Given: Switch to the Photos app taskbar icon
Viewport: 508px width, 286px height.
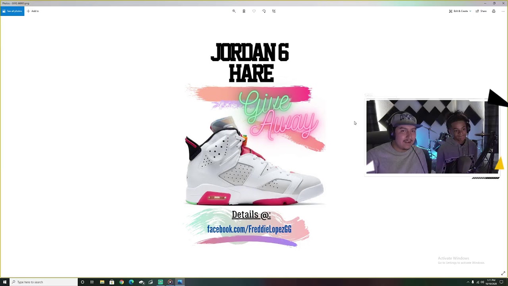Looking at the screenshot, I should pyautogui.click(x=180, y=282).
